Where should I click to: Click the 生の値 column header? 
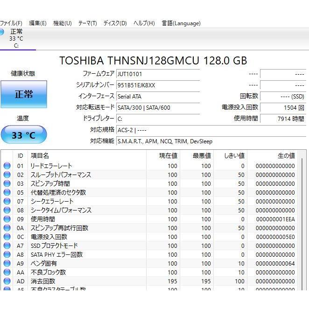[x=272, y=156]
